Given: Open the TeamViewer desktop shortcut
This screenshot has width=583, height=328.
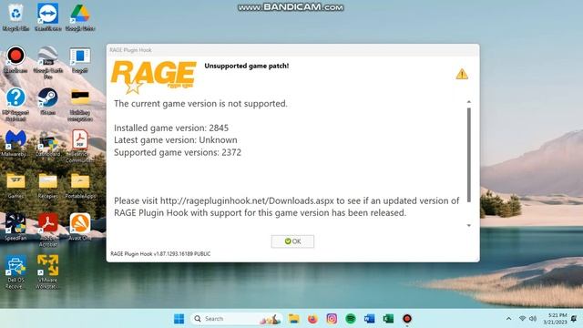Looking at the screenshot, I should 47,17.
